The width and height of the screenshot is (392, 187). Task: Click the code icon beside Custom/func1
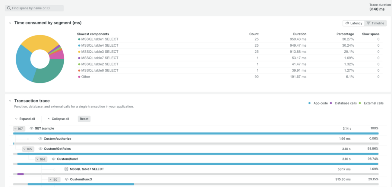pyautogui.click(x=53, y=159)
